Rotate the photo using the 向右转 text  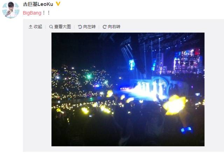(x=114, y=27)
